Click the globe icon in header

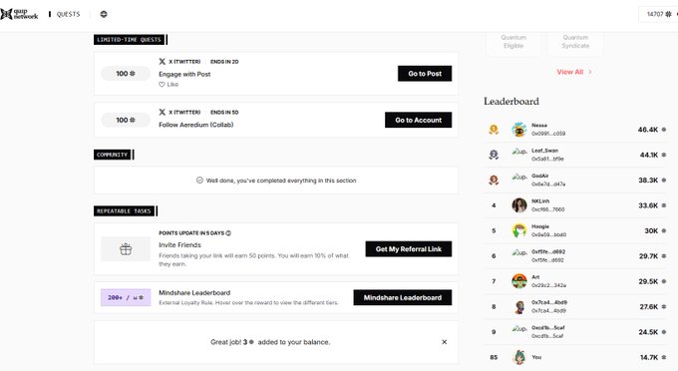(104, 14)
